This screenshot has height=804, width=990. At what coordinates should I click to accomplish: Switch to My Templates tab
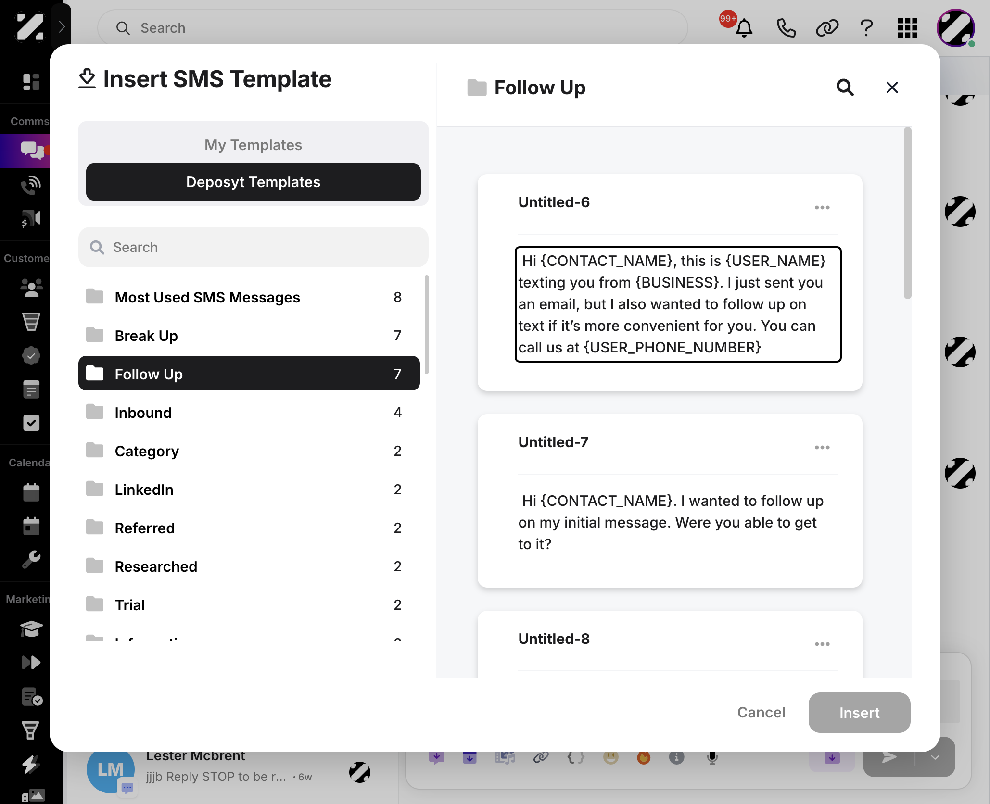click(253, 145)
